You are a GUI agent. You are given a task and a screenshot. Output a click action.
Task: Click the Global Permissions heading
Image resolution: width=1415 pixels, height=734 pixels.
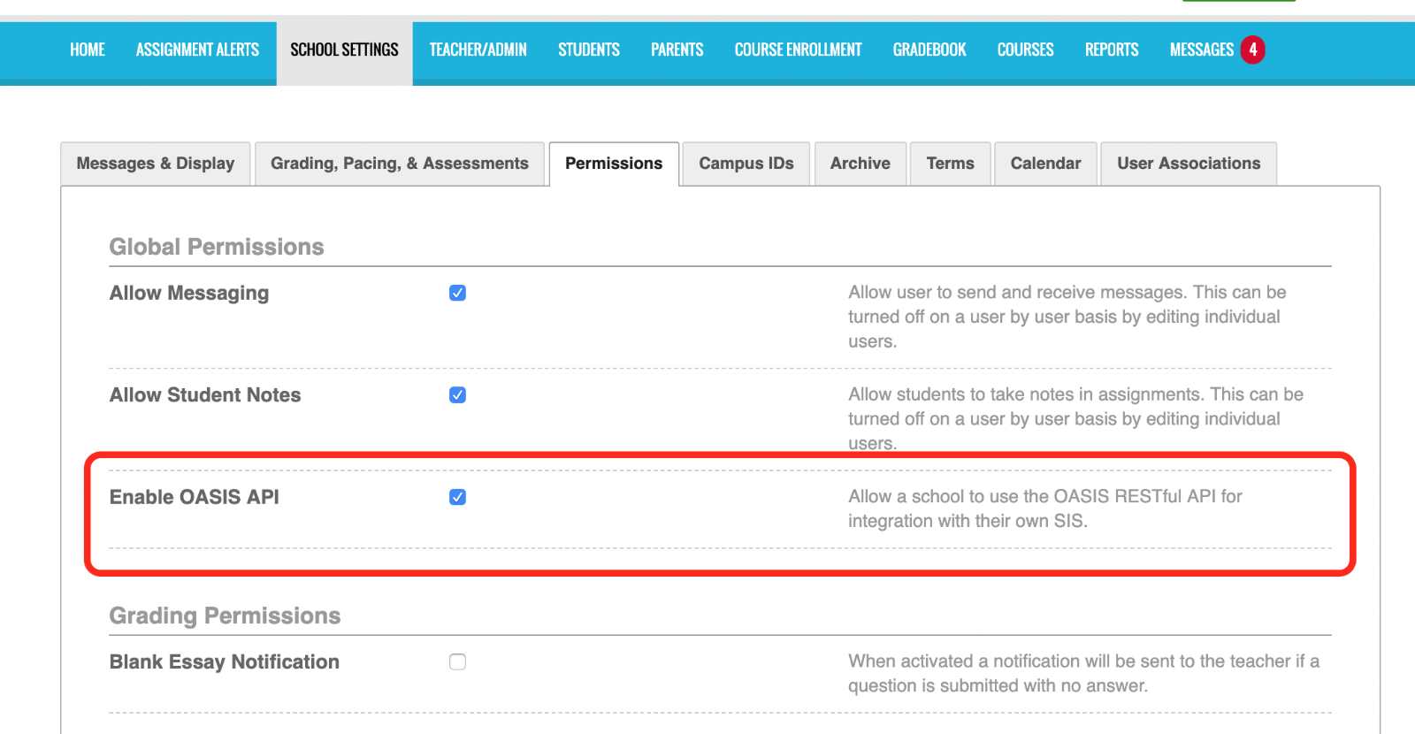click(x=217, y=247)
